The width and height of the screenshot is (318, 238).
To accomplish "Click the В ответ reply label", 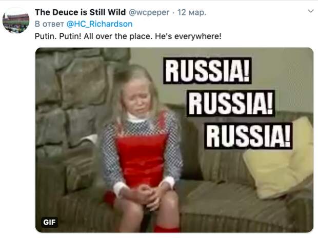I will 49,24.
